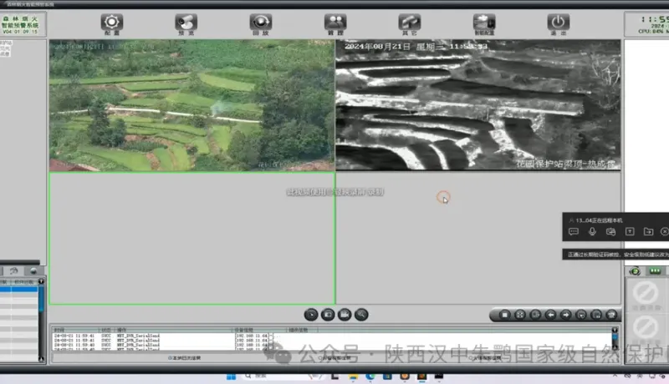The height and width of the screenshot is (384, 669).
Task: Open the 智能配置 smart configuration icon
Action: 484,23
